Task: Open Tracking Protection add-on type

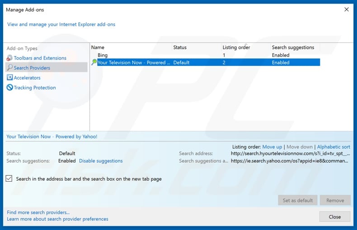Action: 35,88
